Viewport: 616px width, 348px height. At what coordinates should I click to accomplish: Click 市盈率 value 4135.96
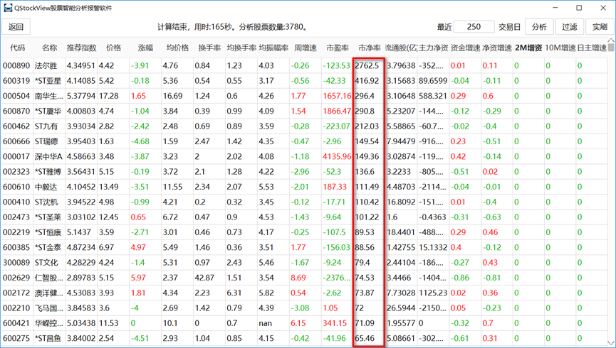tap(337, 157)
